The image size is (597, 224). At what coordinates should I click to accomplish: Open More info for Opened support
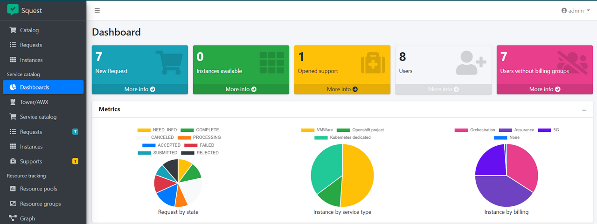[x=342, y=89]
